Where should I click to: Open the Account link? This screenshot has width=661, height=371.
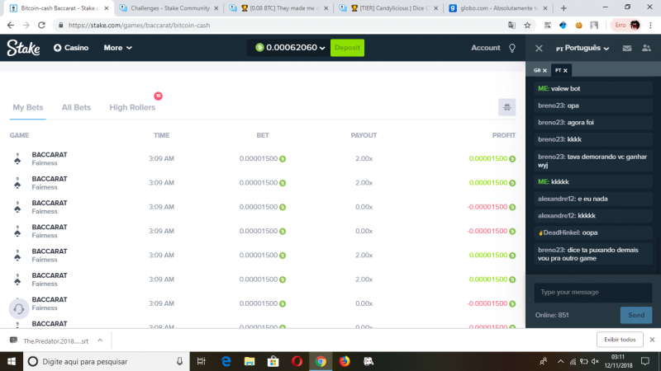[485, 48]
